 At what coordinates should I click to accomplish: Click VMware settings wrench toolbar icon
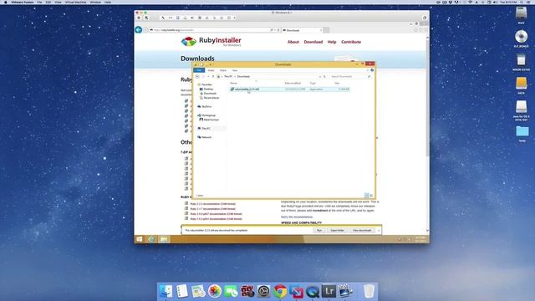163,18
